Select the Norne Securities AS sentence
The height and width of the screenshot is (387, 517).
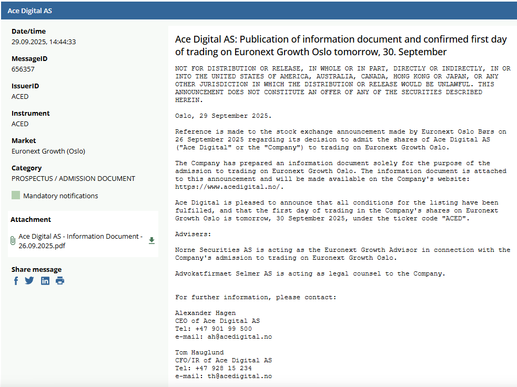tap(342, 254)
